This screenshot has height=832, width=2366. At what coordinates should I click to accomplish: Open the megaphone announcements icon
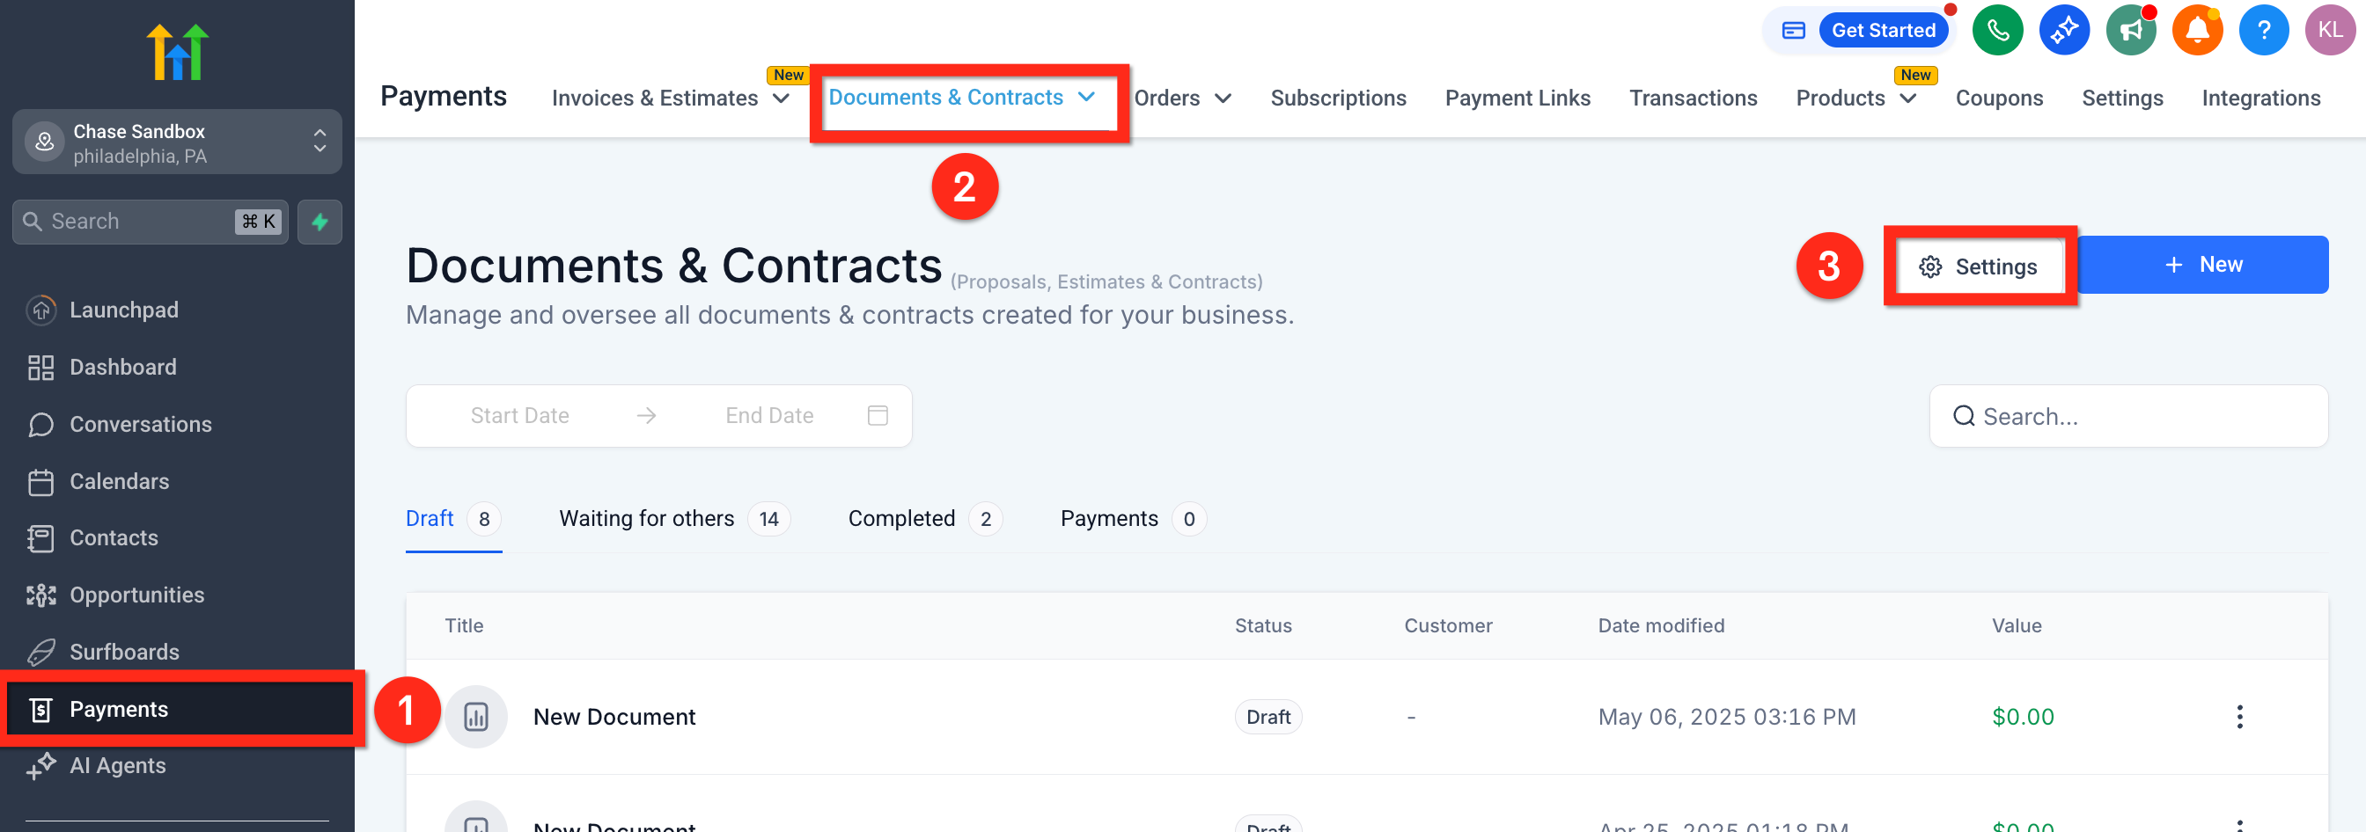point(2131,30)
